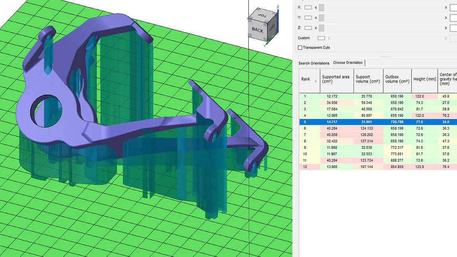Screen dimensions: 457x257
Task: Switch to the Search Orientations tab
Action: pyautogui.click(x=314, y=63)
